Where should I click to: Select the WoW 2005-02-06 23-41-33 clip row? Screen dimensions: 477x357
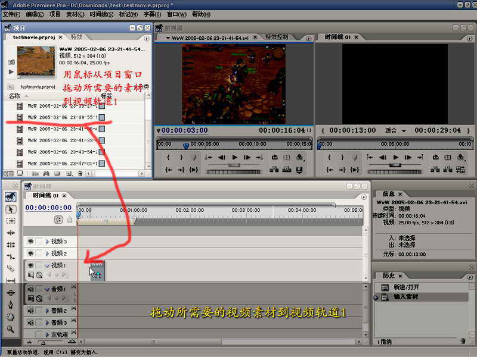(x=75, y=140)
